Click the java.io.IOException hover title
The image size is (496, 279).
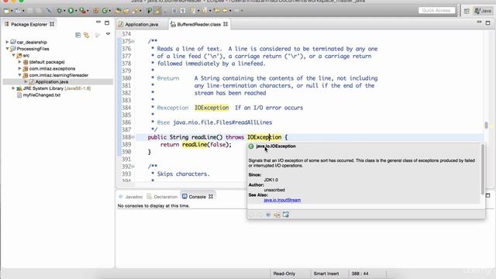(276, 146)
